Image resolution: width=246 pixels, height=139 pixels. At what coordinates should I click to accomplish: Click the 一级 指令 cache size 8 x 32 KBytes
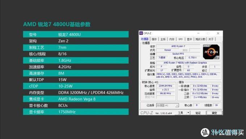tap(200, 90)
